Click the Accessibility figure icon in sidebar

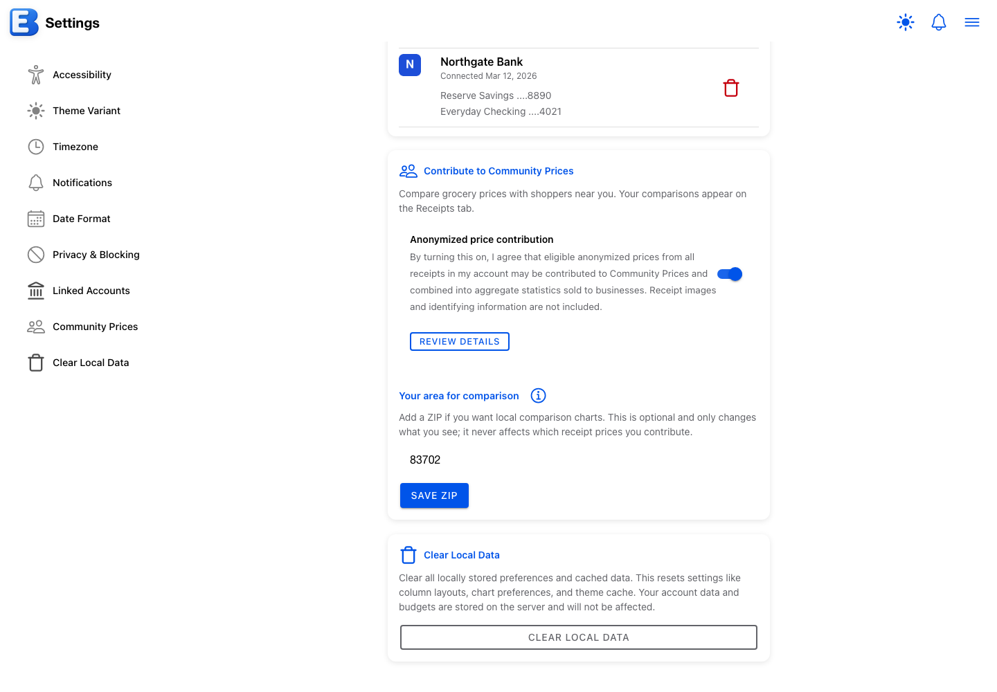click(x=36, y=75)
